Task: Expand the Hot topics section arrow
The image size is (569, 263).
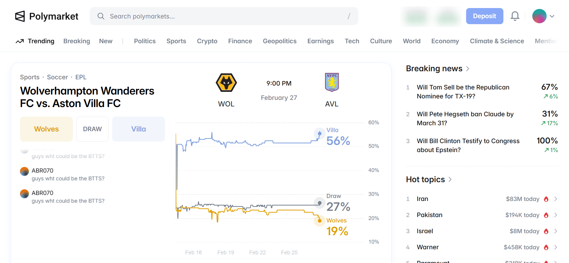Action: pos(450,180)
